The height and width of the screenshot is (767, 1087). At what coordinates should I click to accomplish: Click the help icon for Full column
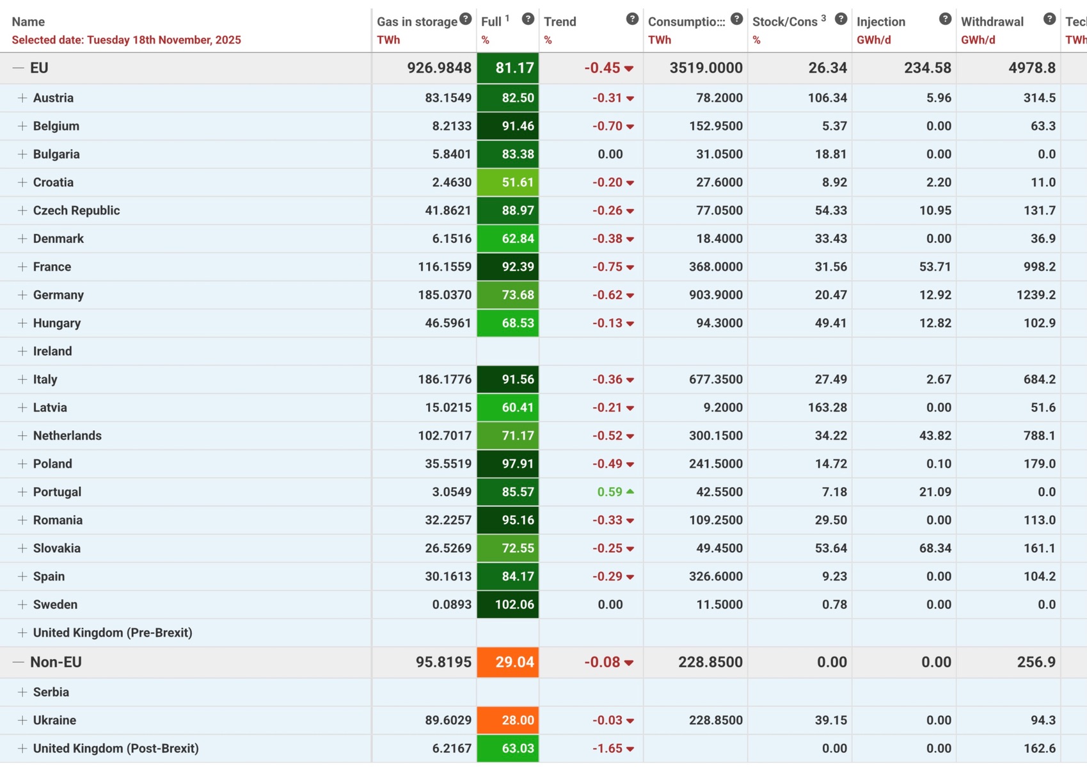coord(528,19)
